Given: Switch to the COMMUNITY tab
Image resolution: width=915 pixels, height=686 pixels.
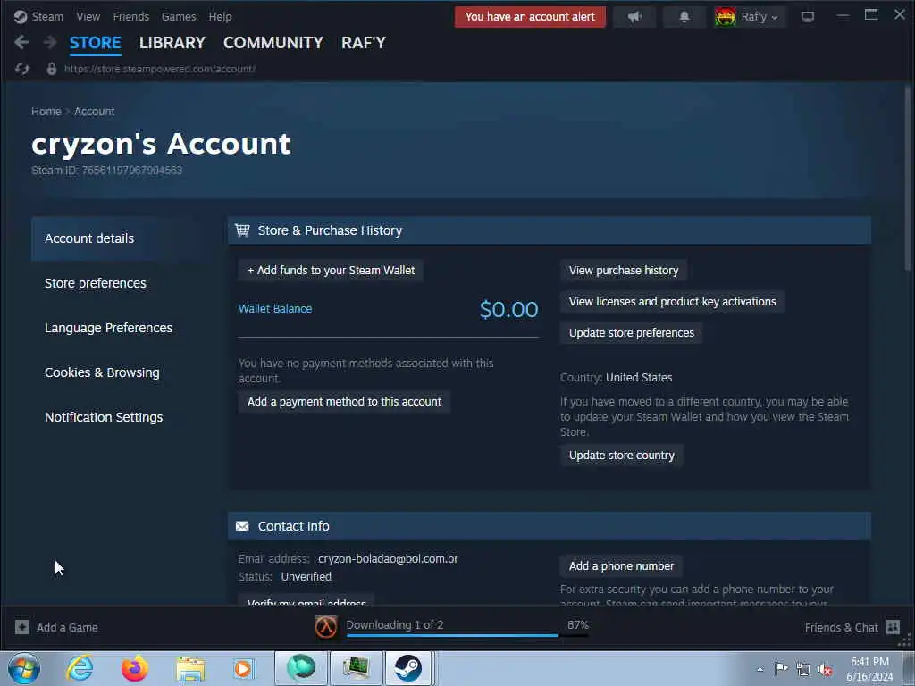Looking at the screenshot, I should [x=273, y=43].
